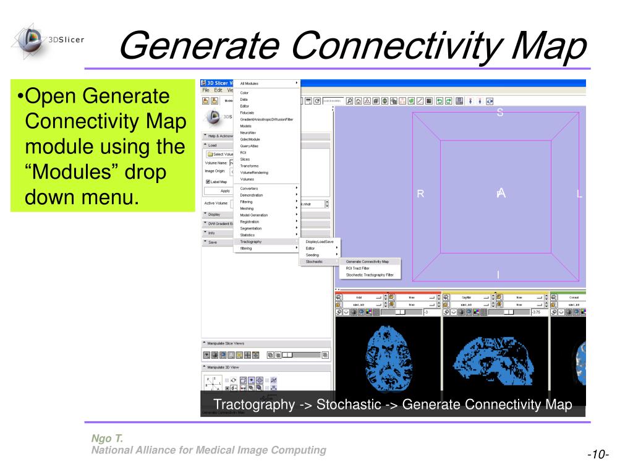Click the search modules magnifier icon
The height and width of the screenshot is (475, 633).
350,101
